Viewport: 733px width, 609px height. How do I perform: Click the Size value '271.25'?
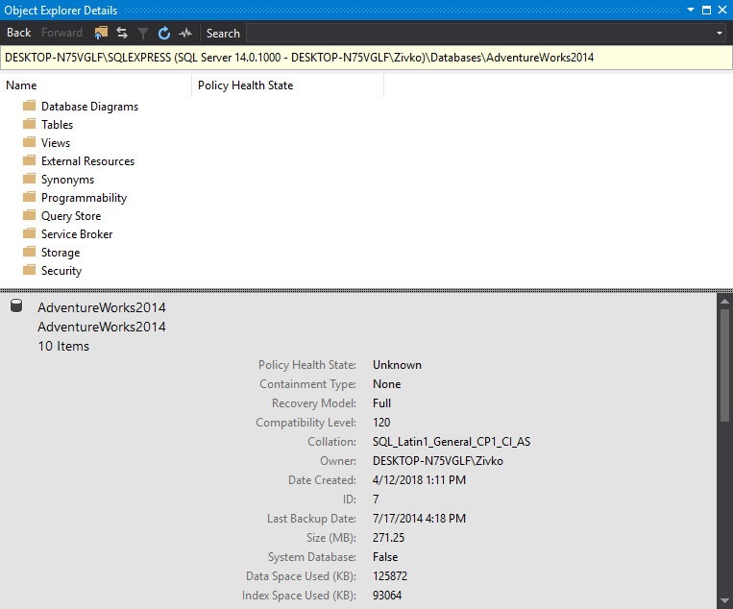388,538
